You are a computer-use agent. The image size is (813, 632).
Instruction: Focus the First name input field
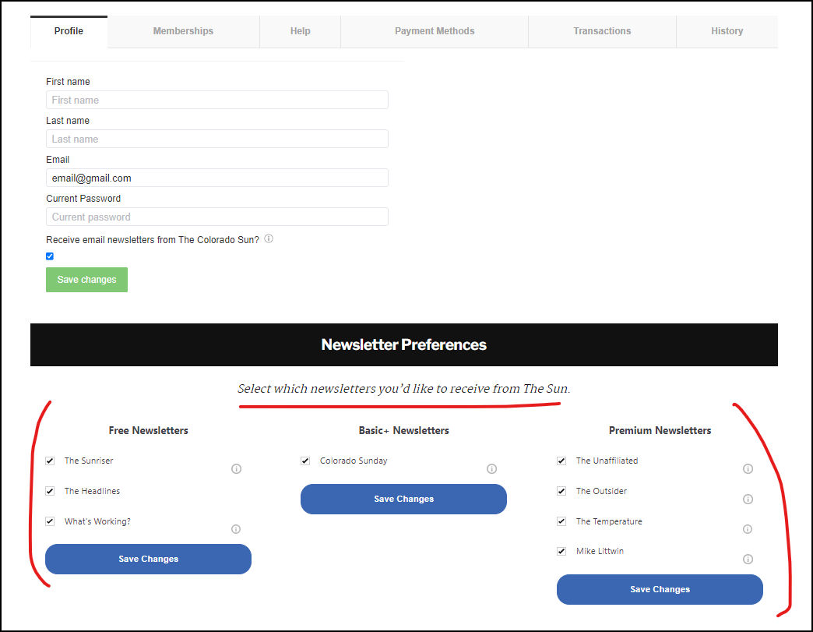coord(217,101)
